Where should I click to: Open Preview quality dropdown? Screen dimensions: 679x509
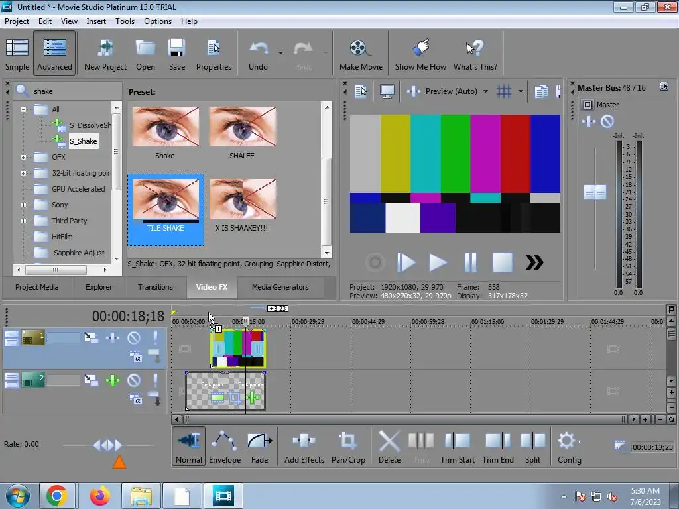486,91
